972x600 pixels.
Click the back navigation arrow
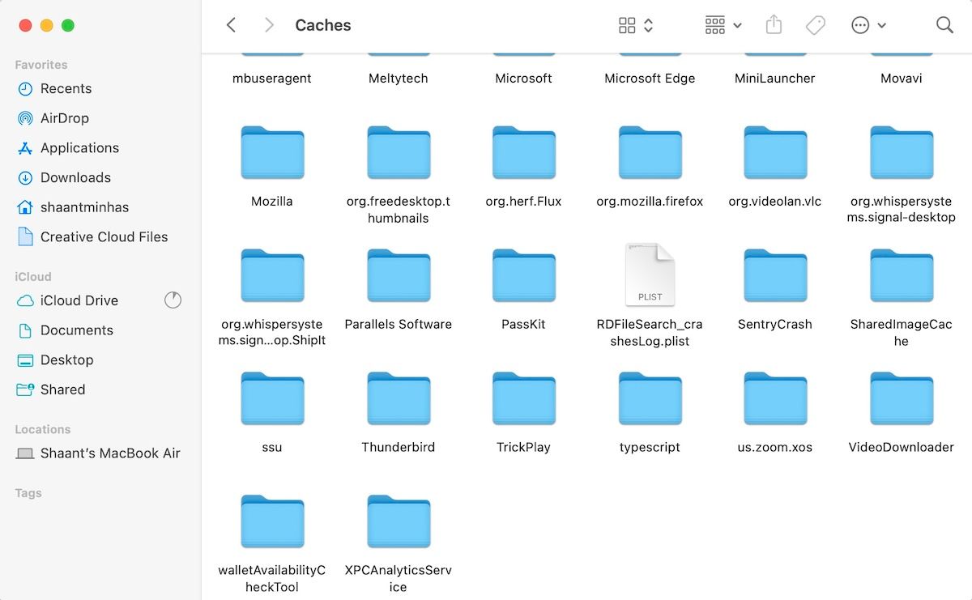231,25
